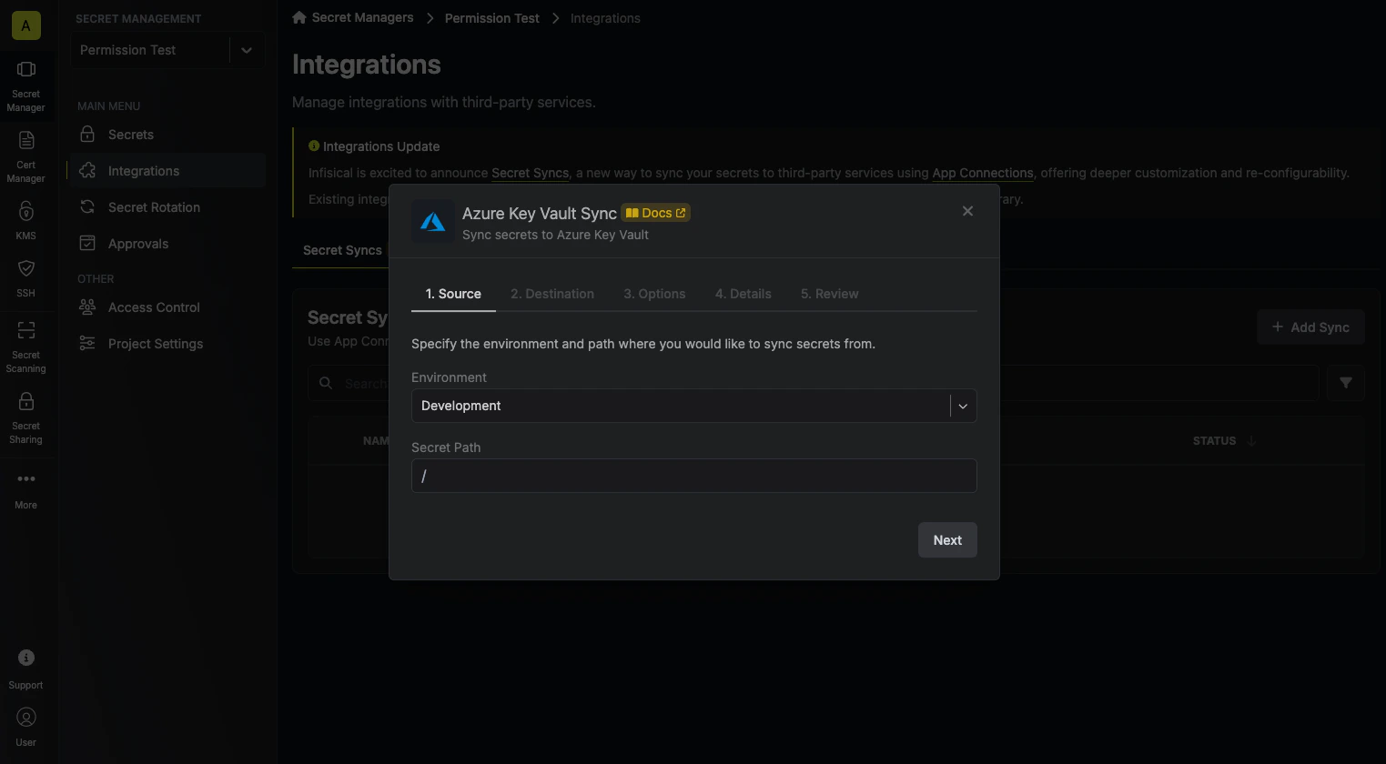The image size is (1386, 764).
Task: Open the Environment dropdown showing Development
Action: coord(693,406)
